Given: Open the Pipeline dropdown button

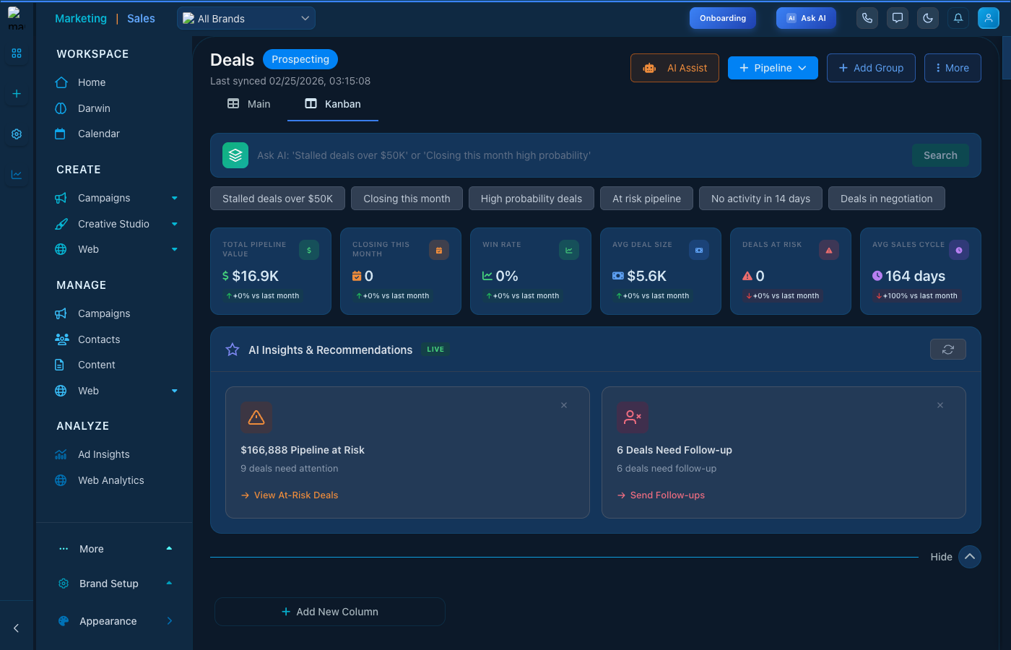Looking at the screenshot, I should click(x=773, y=68).
